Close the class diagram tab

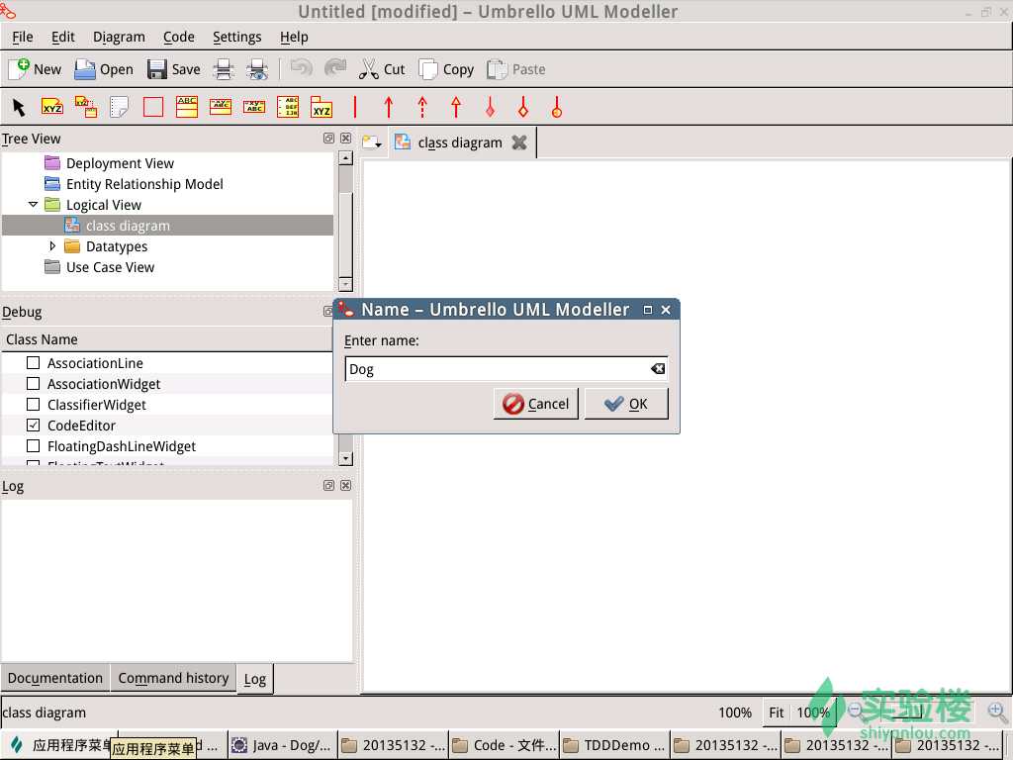coord(518,142)
